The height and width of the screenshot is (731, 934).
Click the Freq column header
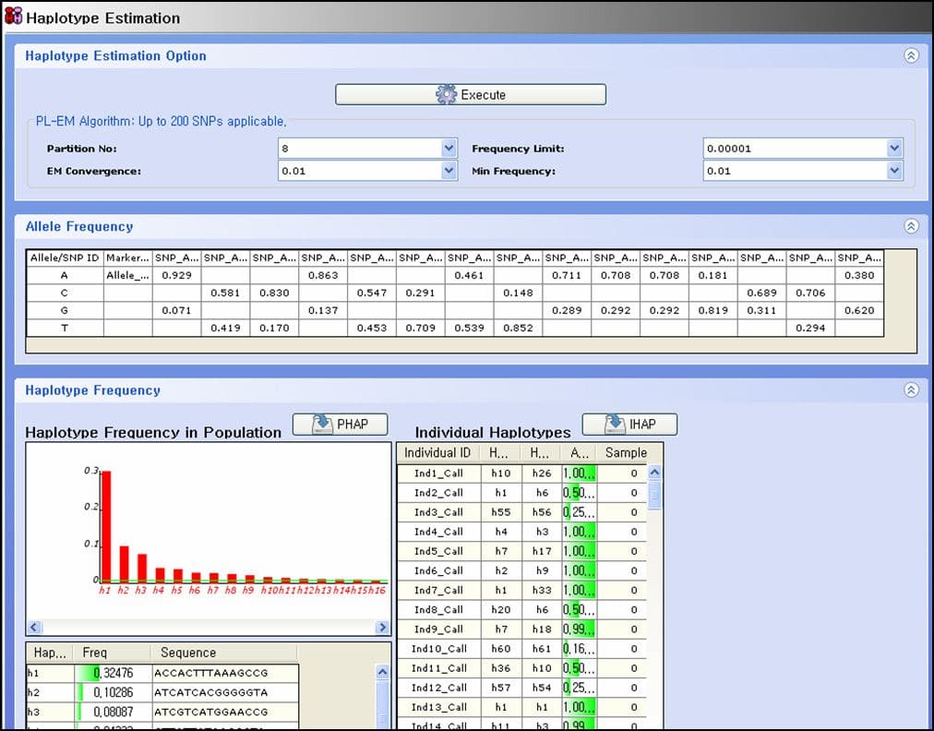(95, 653)
